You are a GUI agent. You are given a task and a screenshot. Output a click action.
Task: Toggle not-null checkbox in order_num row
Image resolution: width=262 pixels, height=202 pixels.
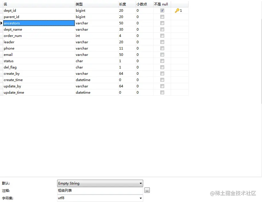[x=162, y=36]
